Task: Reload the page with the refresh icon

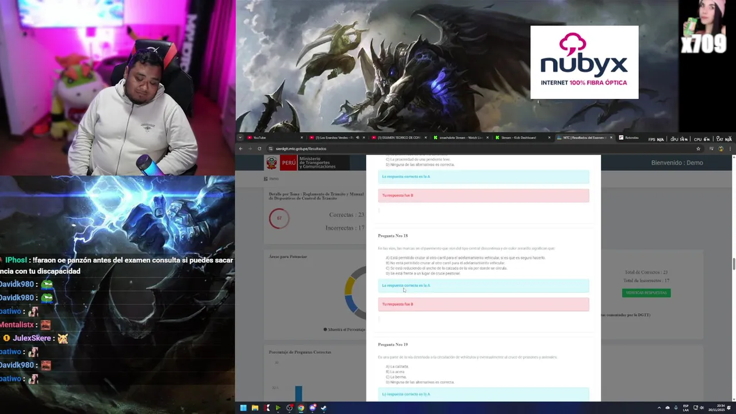Action: (259, 148)
